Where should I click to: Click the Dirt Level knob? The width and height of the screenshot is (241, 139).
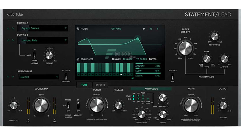click(x=14, y=105)
